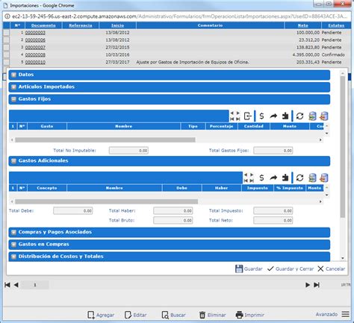Open the Avanzado hamburger menu

[345, 314]
